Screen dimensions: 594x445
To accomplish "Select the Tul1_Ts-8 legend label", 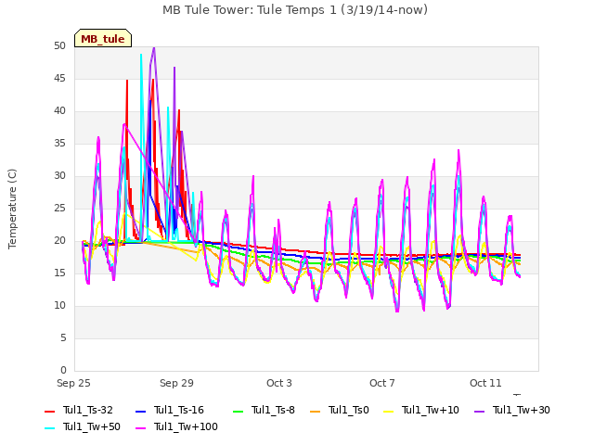I will click(x=273, y=410).
